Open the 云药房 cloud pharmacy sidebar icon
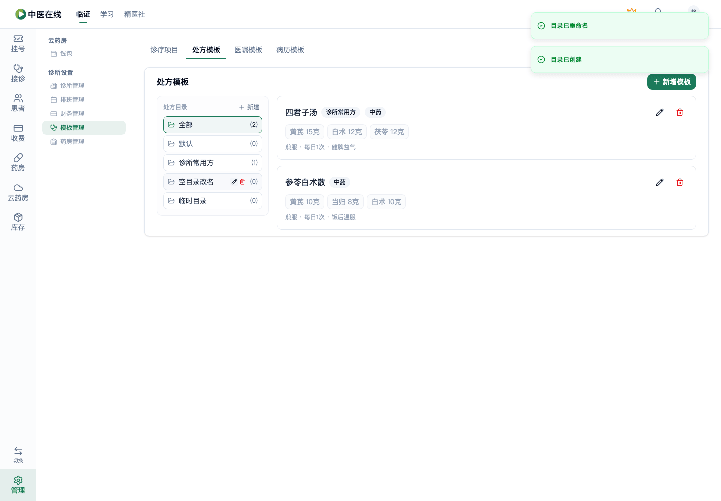The image size is (721, 501). click(18, 192)
